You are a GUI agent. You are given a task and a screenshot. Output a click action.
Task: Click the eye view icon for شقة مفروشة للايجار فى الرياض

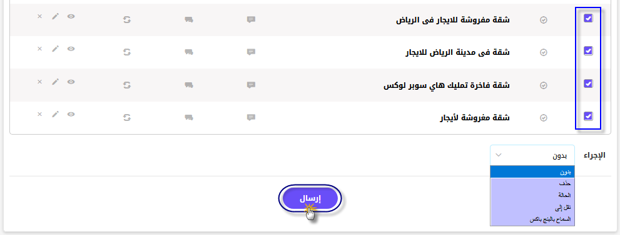71,16
